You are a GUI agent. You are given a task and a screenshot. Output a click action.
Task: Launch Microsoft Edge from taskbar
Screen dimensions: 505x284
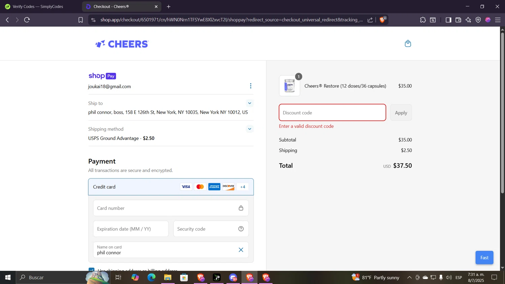pyautogui.click(x=151, y=277)
